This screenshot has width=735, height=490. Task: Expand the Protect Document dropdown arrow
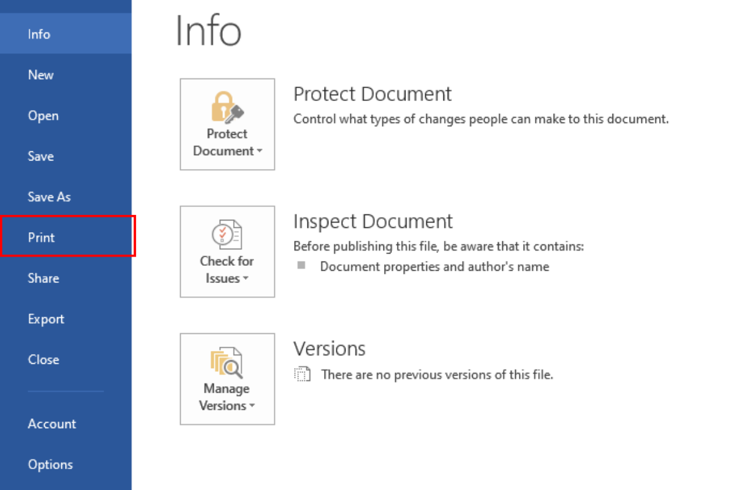260,151
